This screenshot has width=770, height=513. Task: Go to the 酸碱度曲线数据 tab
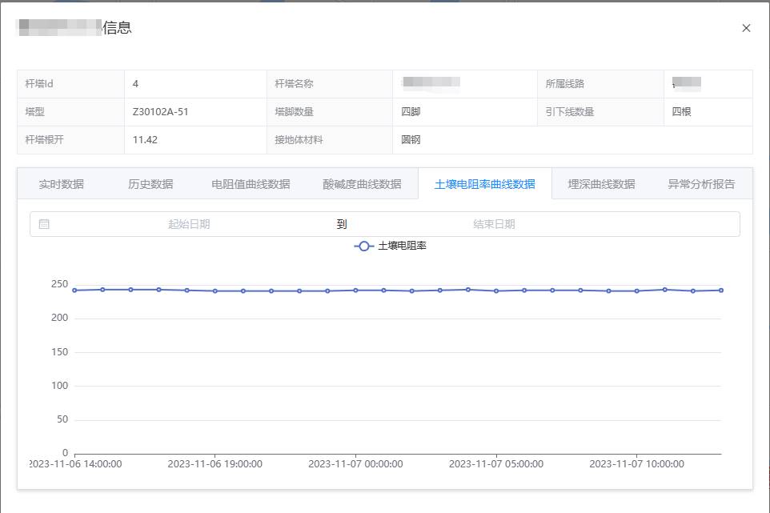(362, 184)
